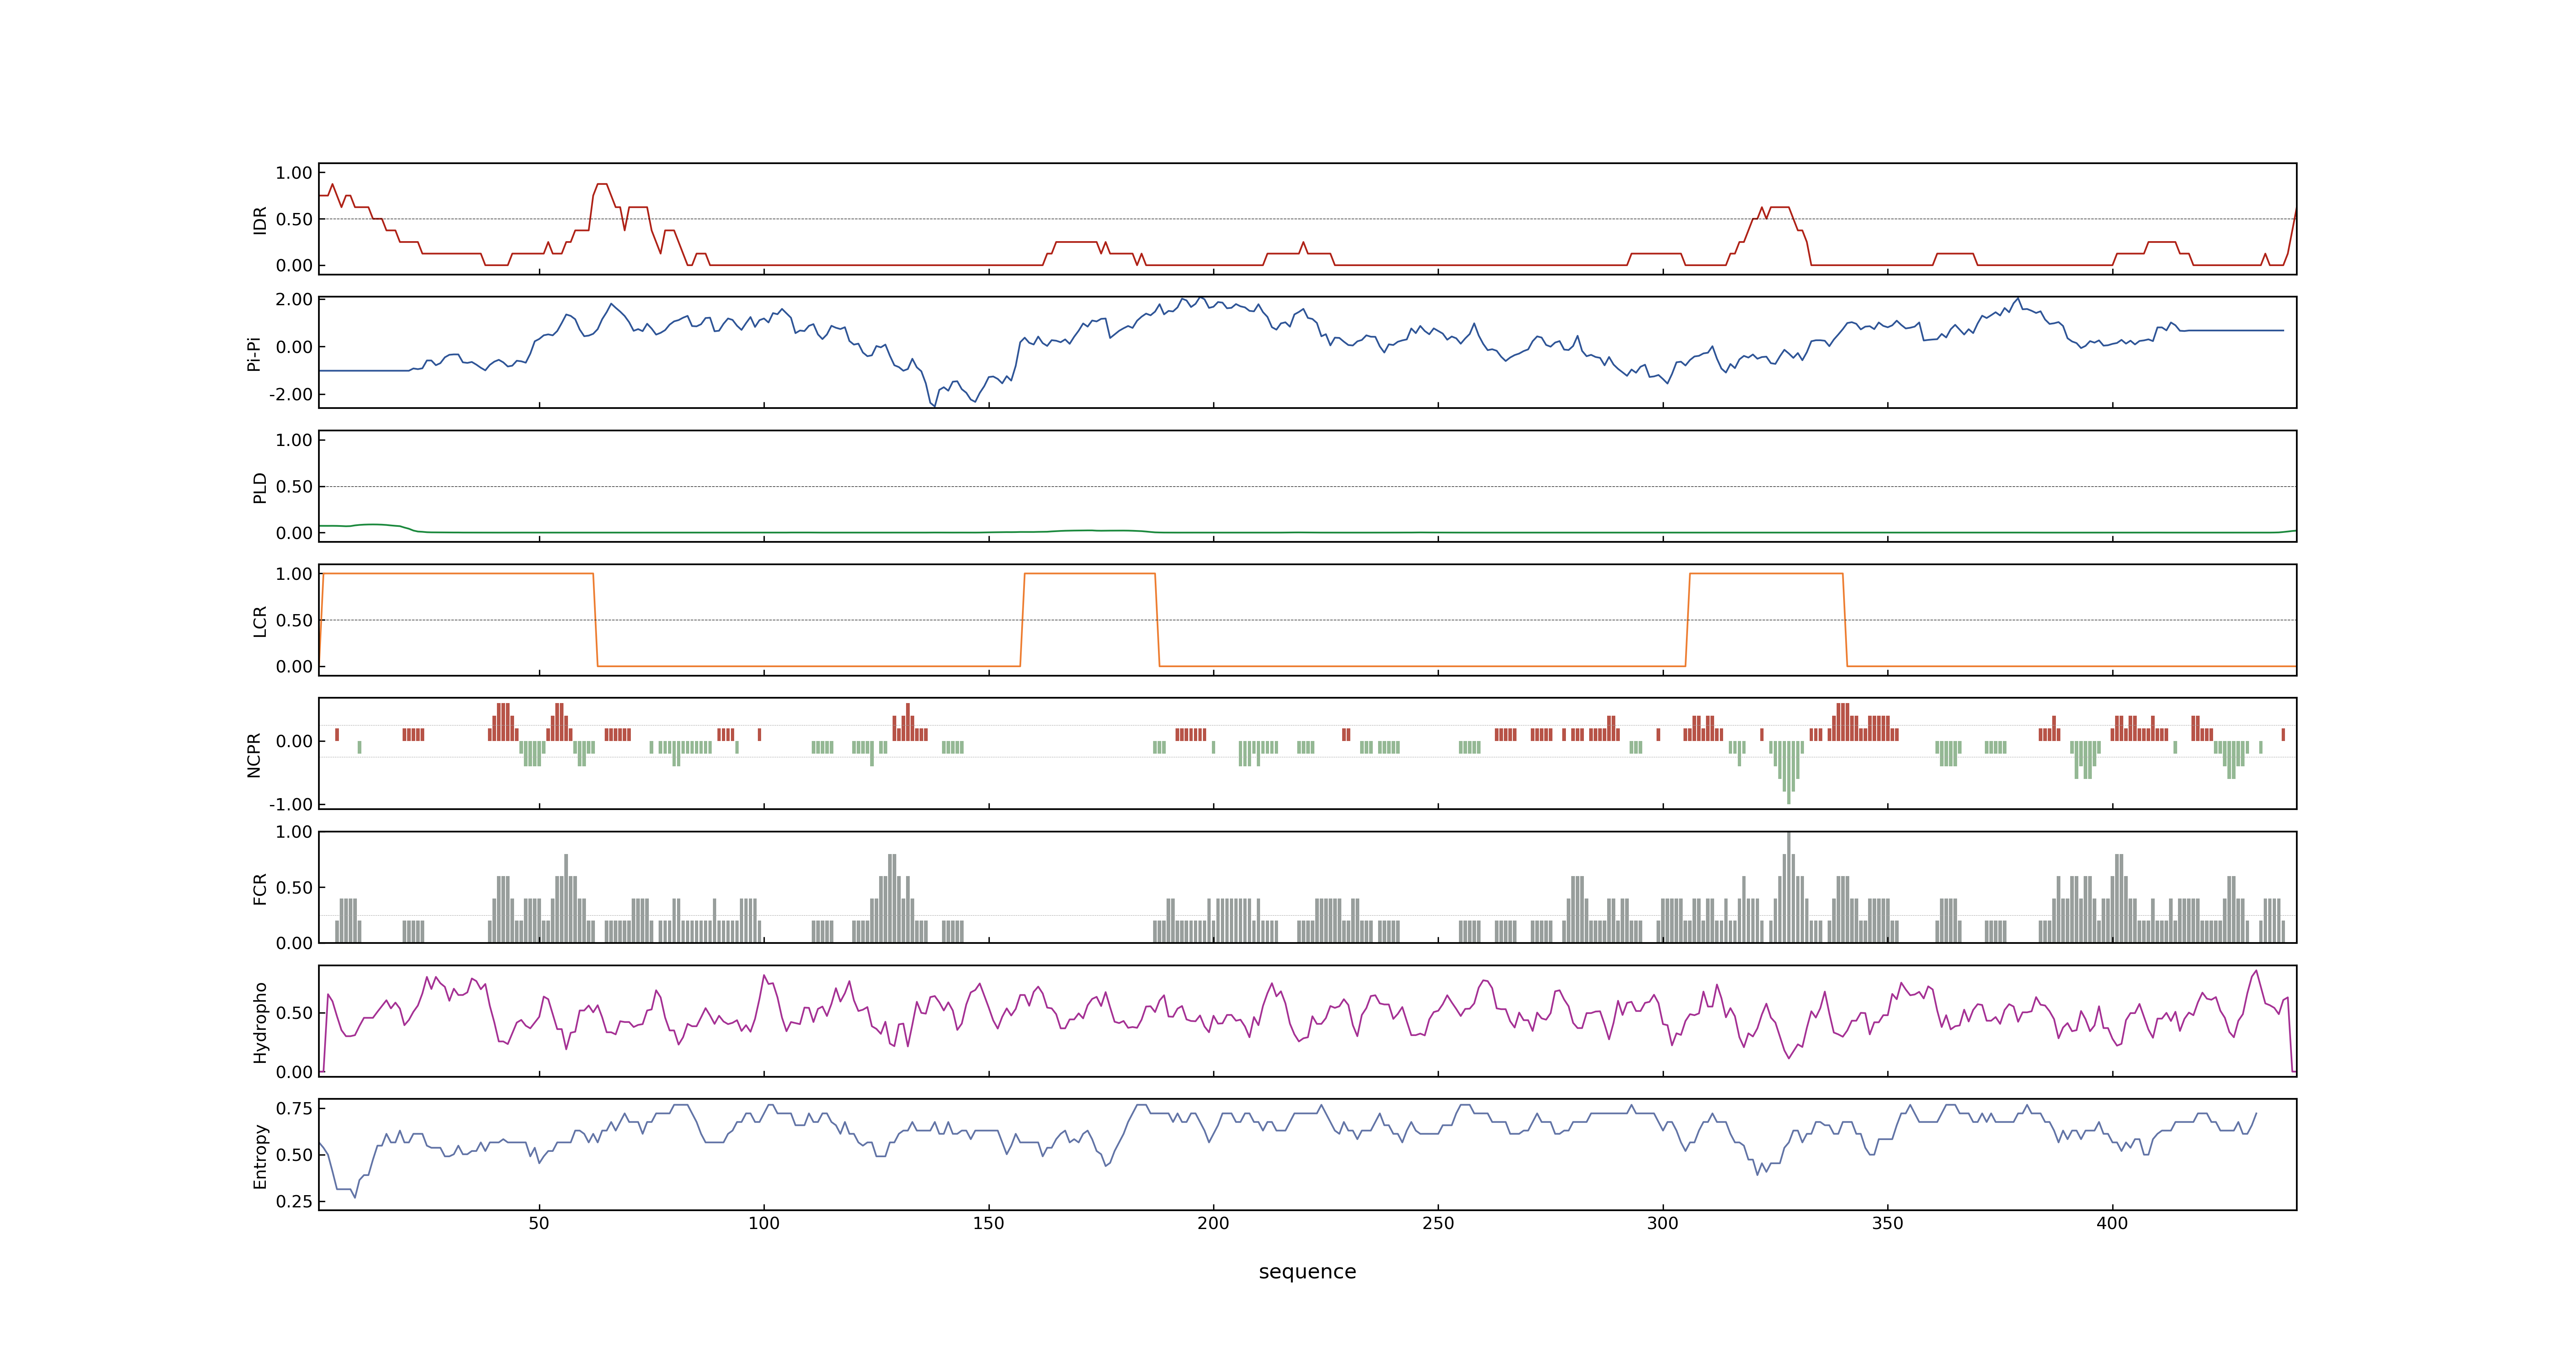The height and width of the screenshot is (1360, 2552).
Task: Click the IDR y-axis label
Action: [260, 220]
